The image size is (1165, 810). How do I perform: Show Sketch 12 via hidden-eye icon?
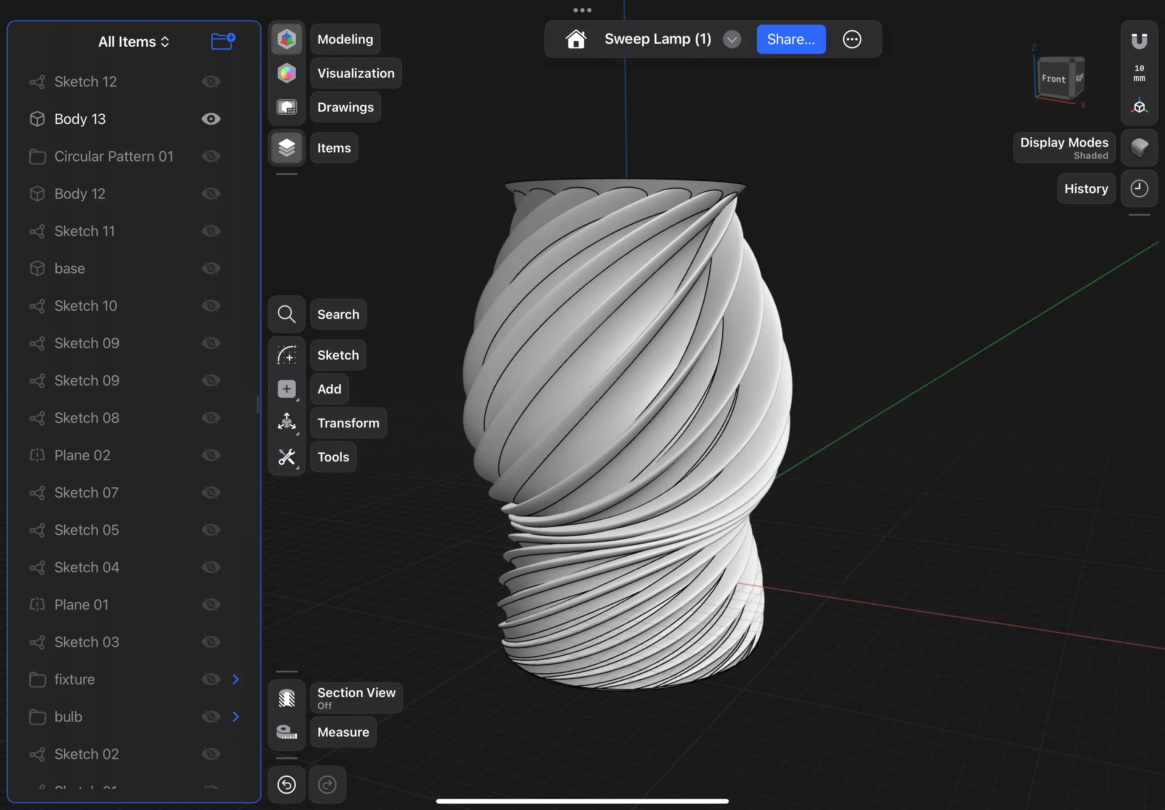click(211, 82)
